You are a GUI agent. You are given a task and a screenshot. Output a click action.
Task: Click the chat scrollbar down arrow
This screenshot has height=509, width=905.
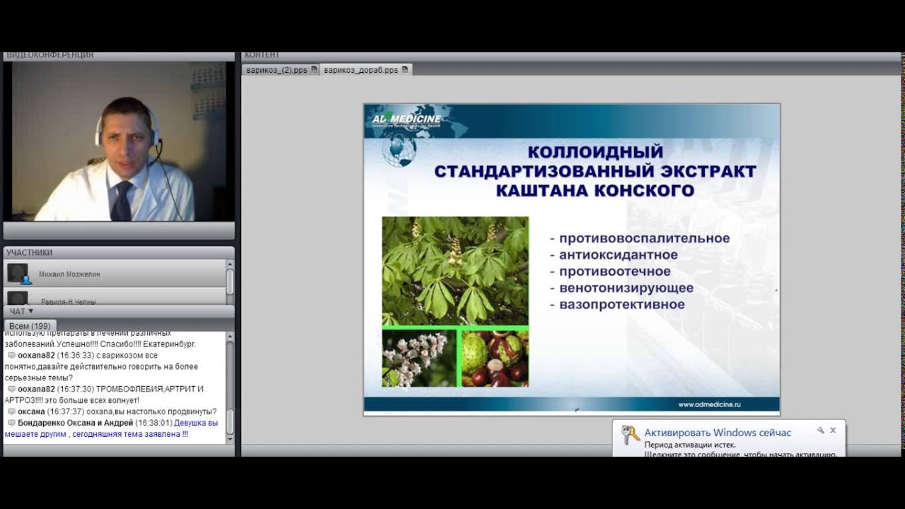point(230,440)
